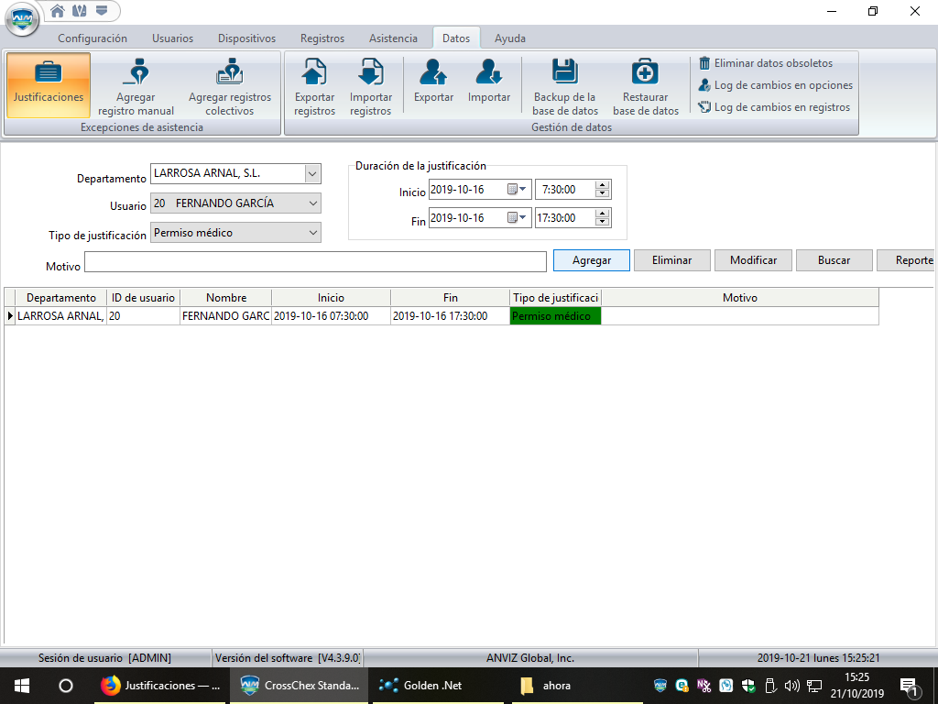This screenshot has width=938, height=704.
Task: Click Windows Security shield tray icon
Action: click(747, 686)
